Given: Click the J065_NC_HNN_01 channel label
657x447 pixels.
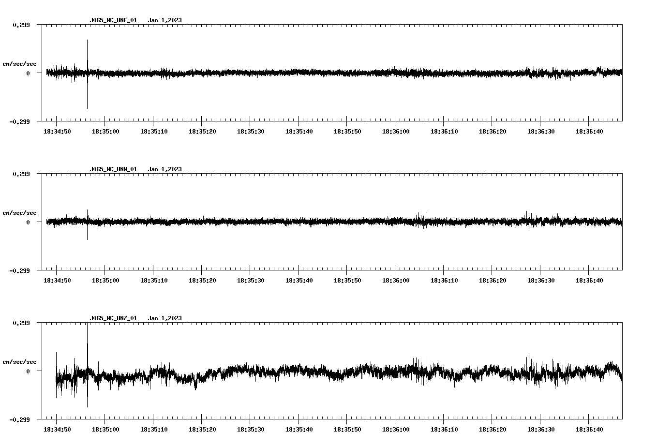Looking at the screenshot, I should (x=113, y=170).
